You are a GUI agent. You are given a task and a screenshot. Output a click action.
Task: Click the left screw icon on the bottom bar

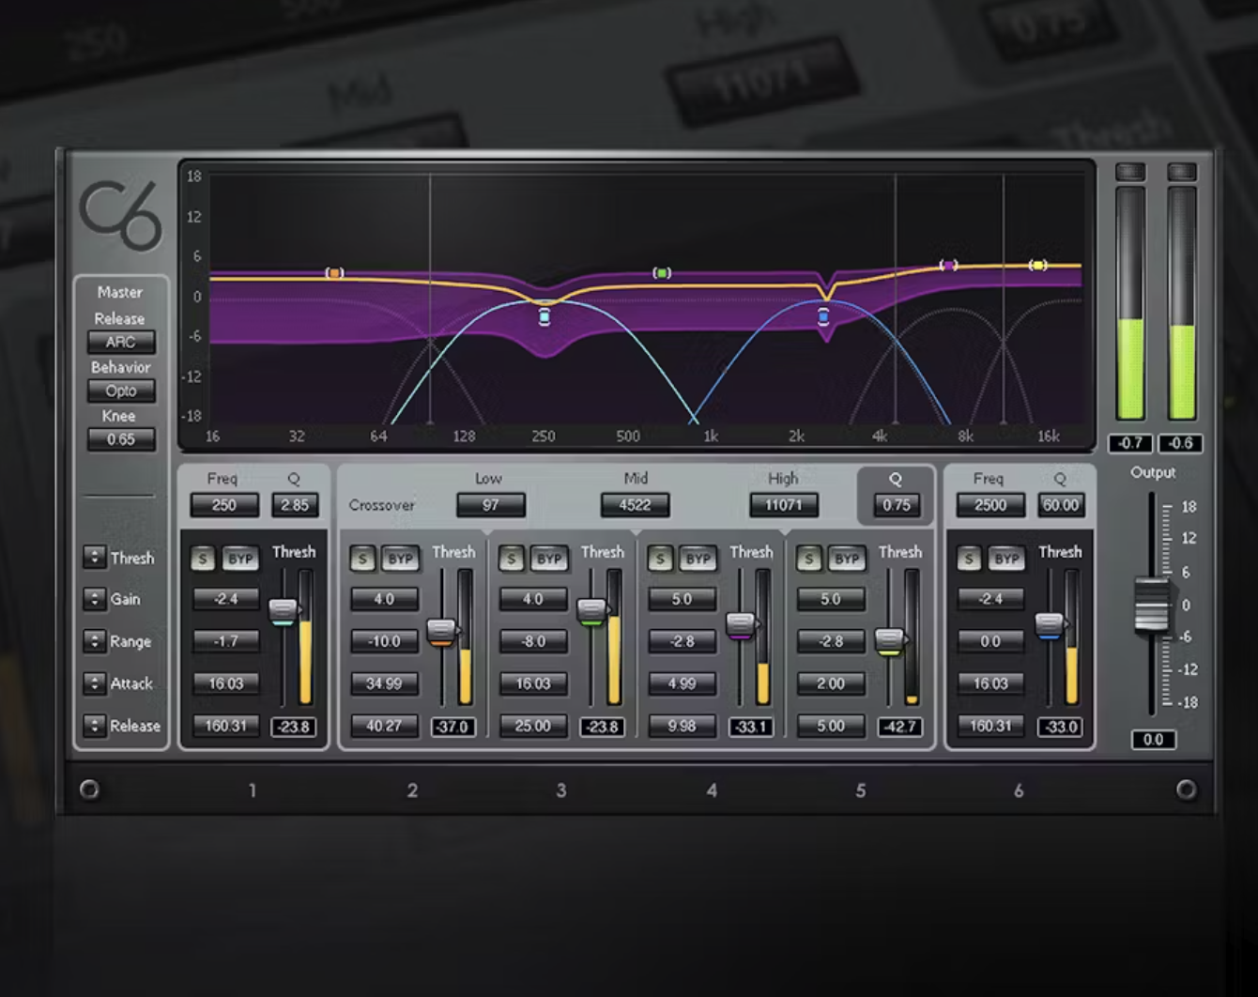[91, 790]
